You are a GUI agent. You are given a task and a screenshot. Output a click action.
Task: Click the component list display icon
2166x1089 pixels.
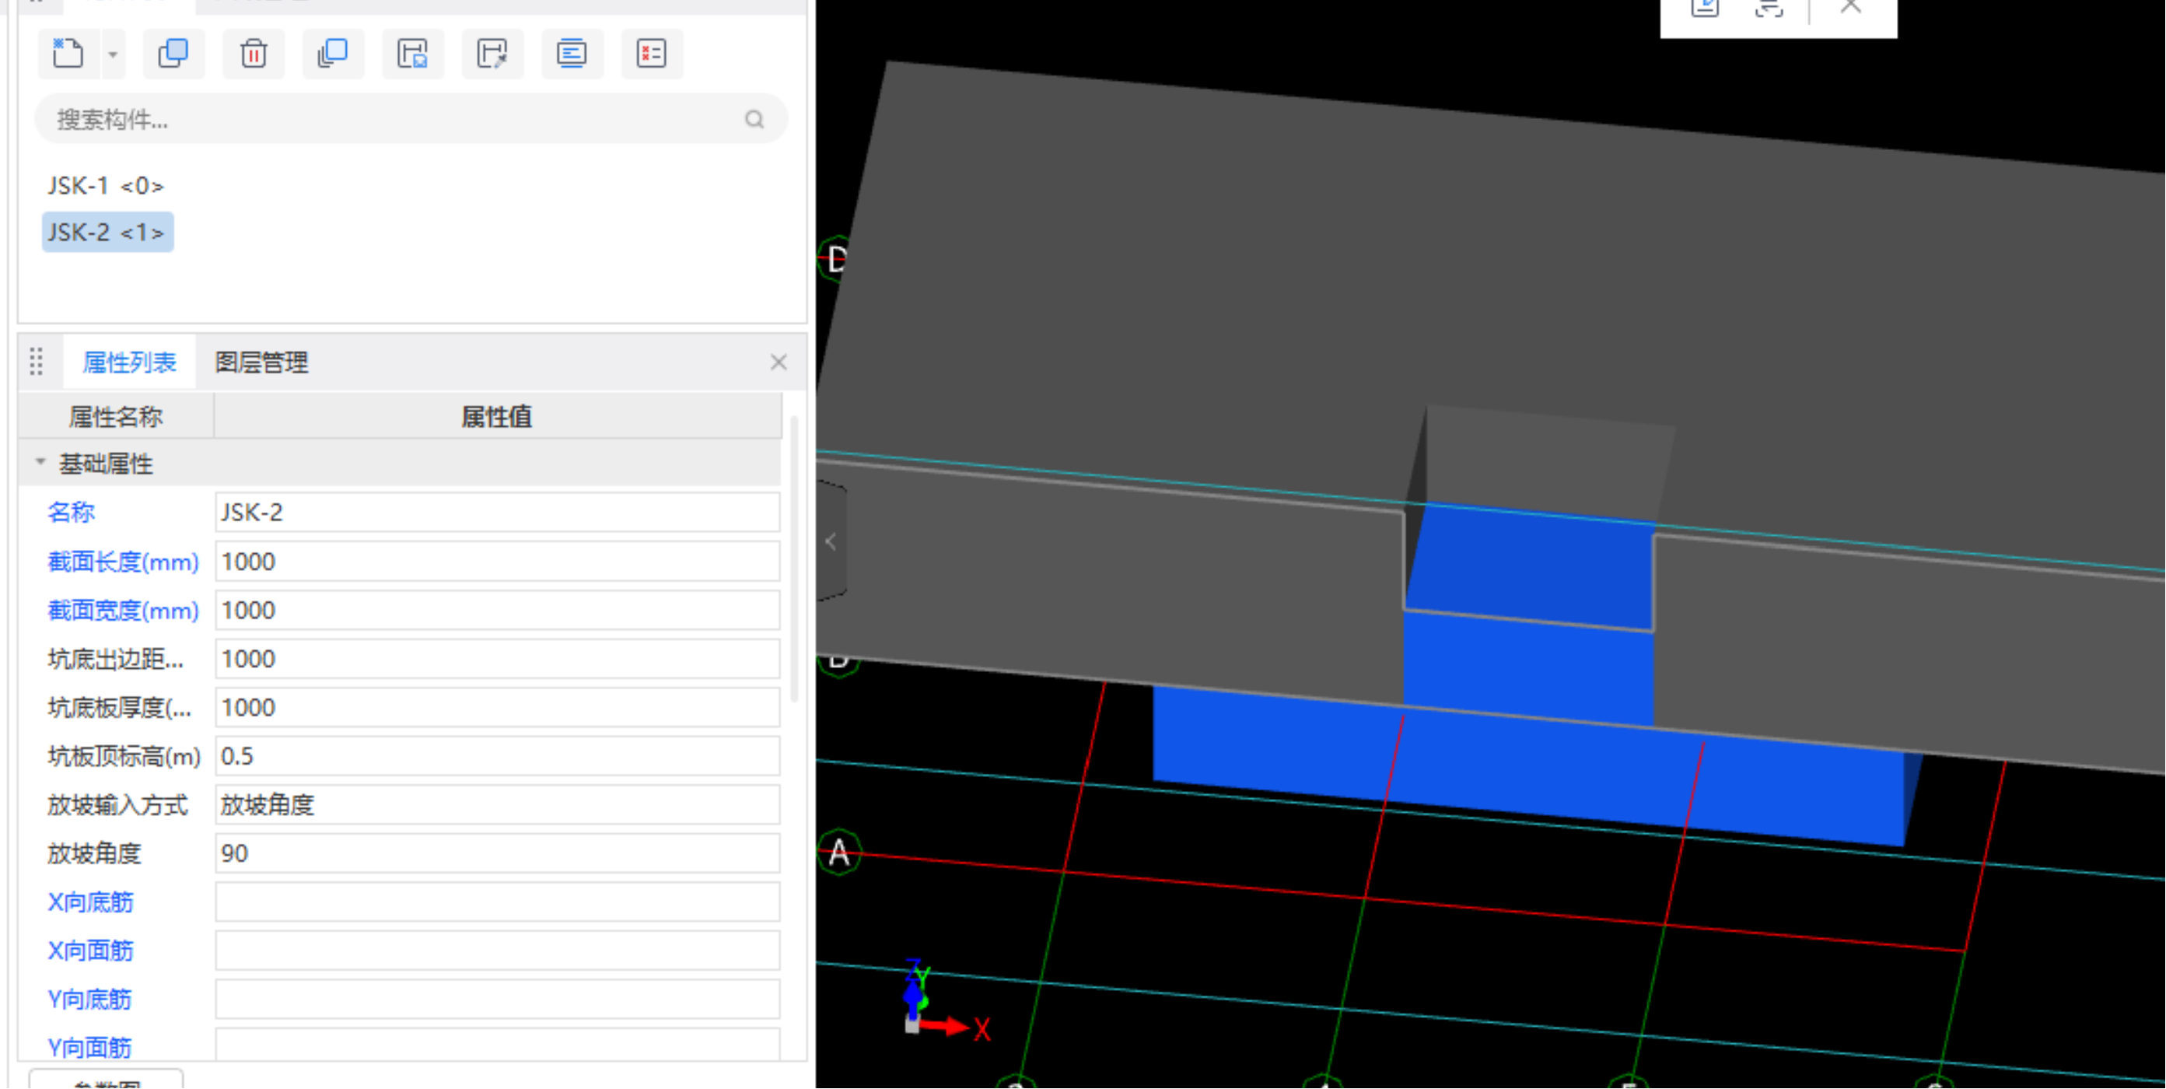572,54
